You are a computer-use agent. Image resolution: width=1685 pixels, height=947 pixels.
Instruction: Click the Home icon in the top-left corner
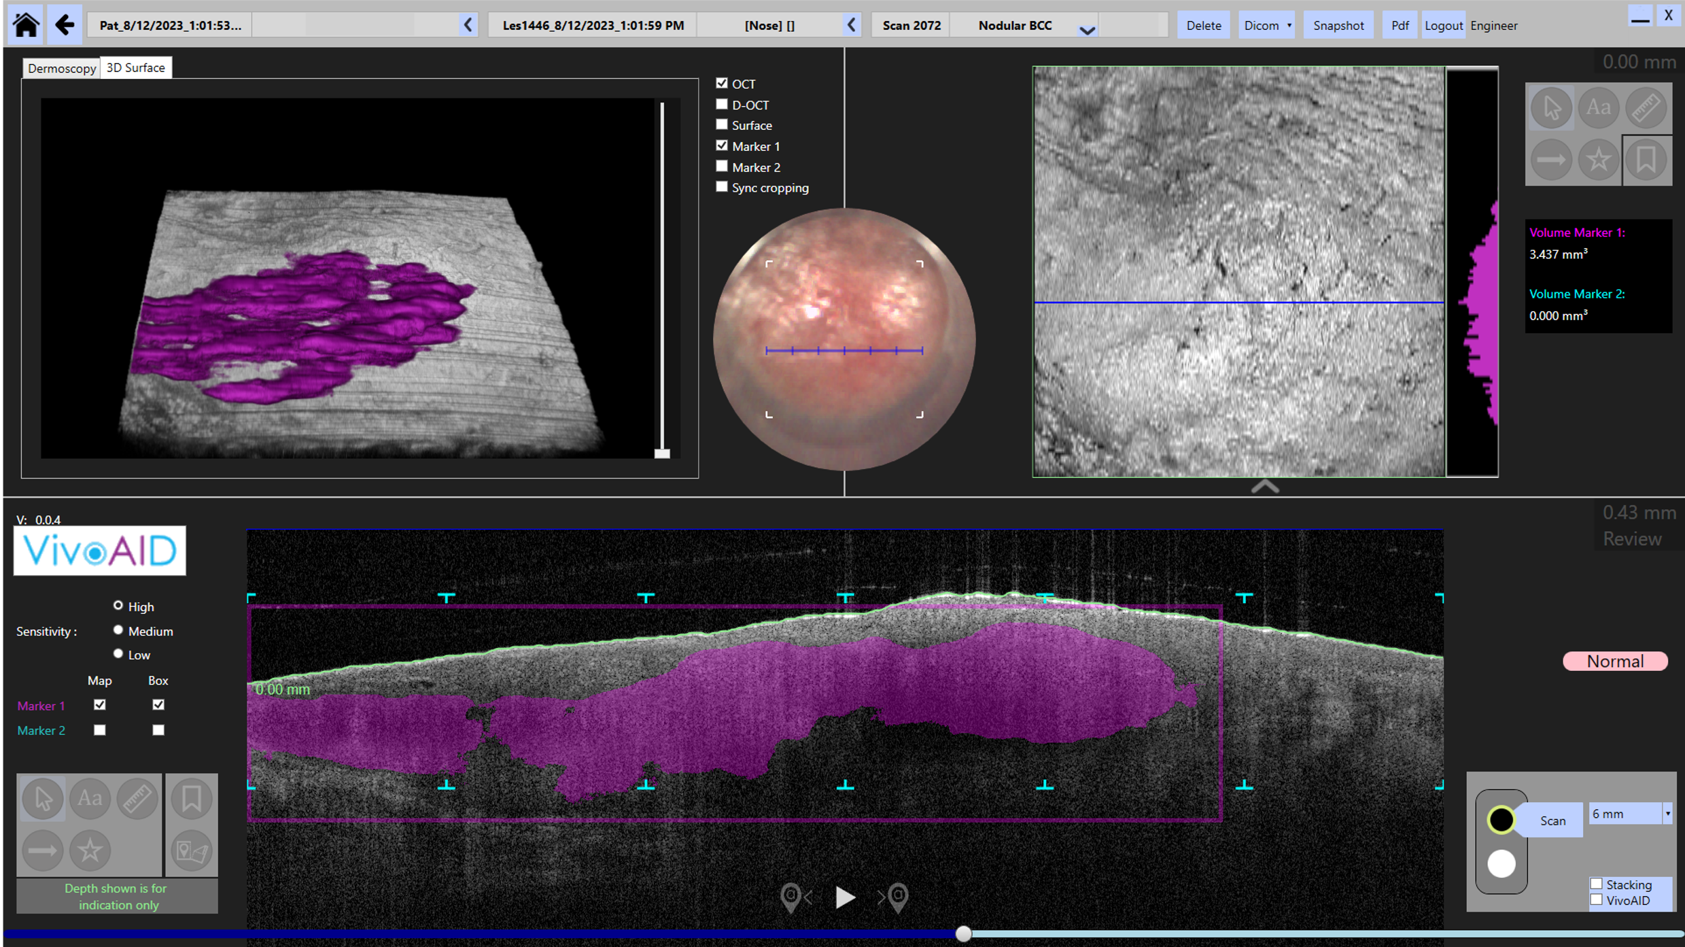point(24,24)
